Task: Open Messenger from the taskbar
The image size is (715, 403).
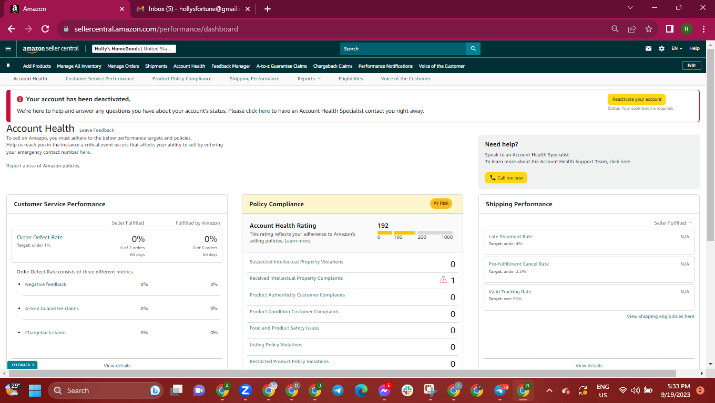Action: click(x=384, y=390)
